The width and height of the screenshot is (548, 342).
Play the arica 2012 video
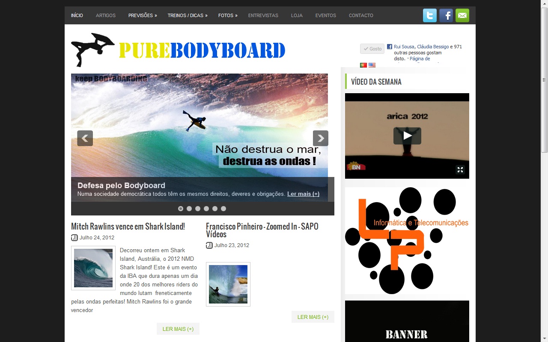[x=407, y=136]
